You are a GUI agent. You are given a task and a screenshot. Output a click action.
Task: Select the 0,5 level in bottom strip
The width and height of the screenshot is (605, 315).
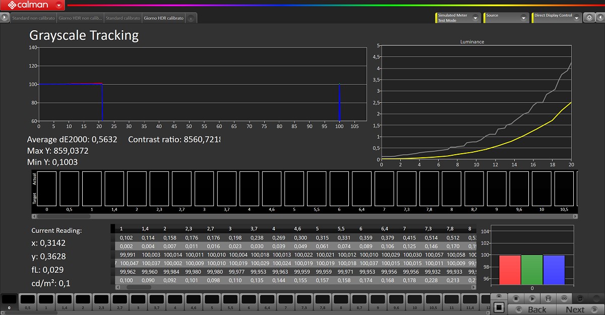pyautogui.click(x=27, y=302)
